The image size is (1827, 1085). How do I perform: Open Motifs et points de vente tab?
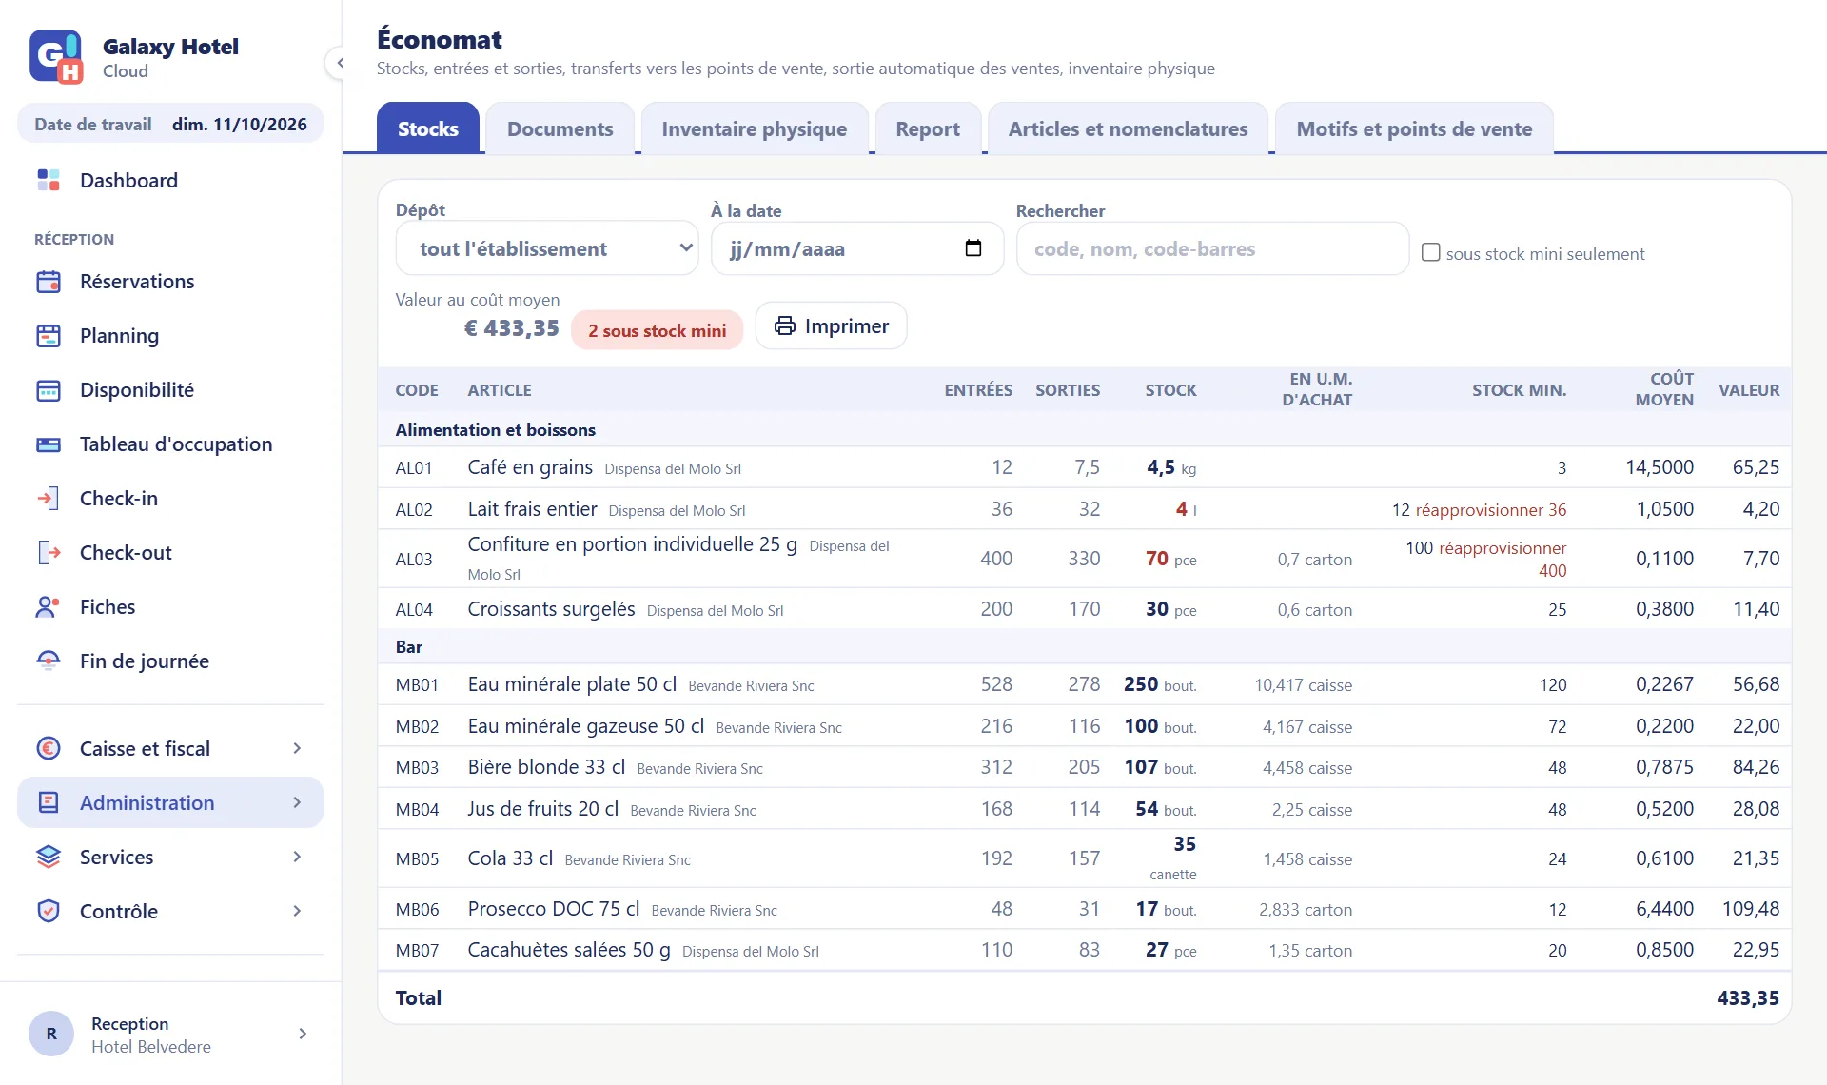pyautogui.click(x=1414, y=128)
